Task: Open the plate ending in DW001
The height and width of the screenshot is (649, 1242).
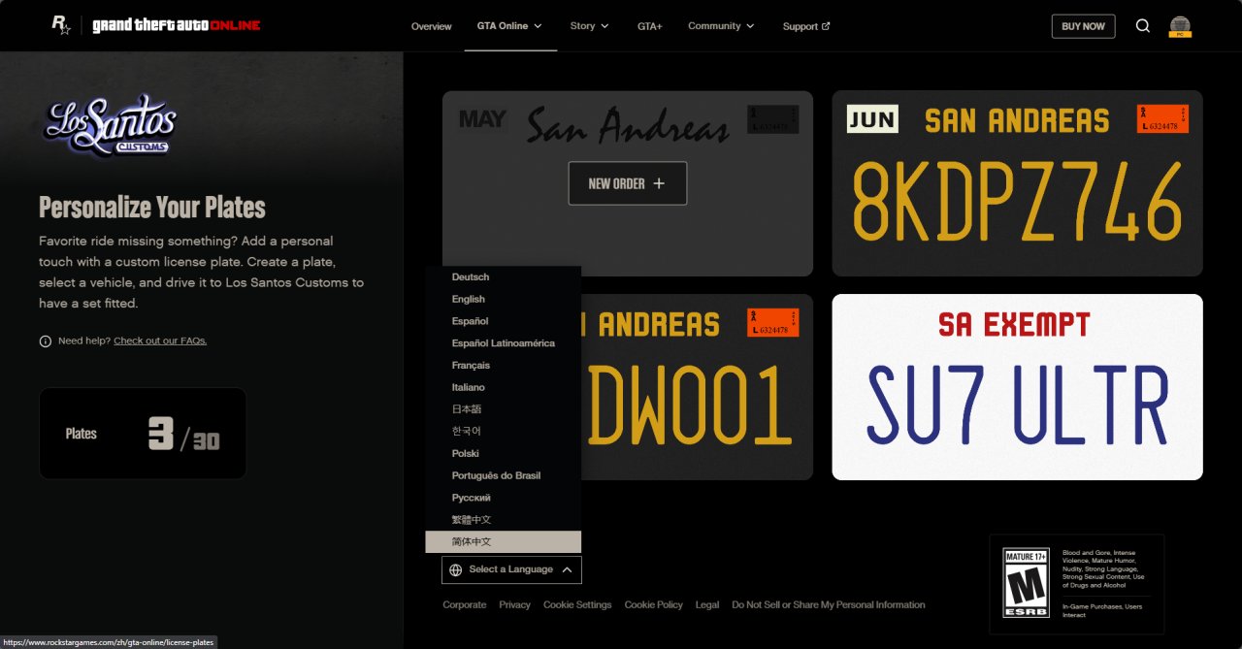Action: (697, 387)
